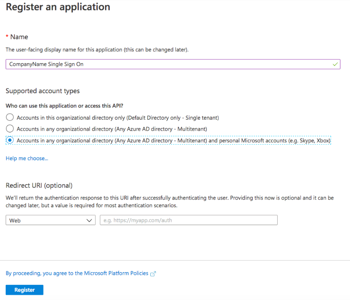Click the chevron arrow in the Web dropdown
This screenshot has width=350, height=300.
[90, 220]
